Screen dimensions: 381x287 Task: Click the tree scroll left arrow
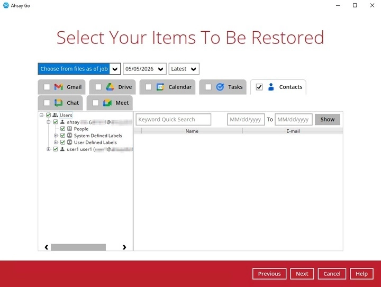click(47, 247)
